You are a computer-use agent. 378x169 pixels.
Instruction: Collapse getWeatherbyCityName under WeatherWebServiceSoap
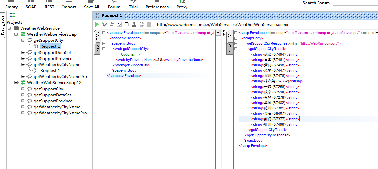pyautogui.click(x=23, y=65)
